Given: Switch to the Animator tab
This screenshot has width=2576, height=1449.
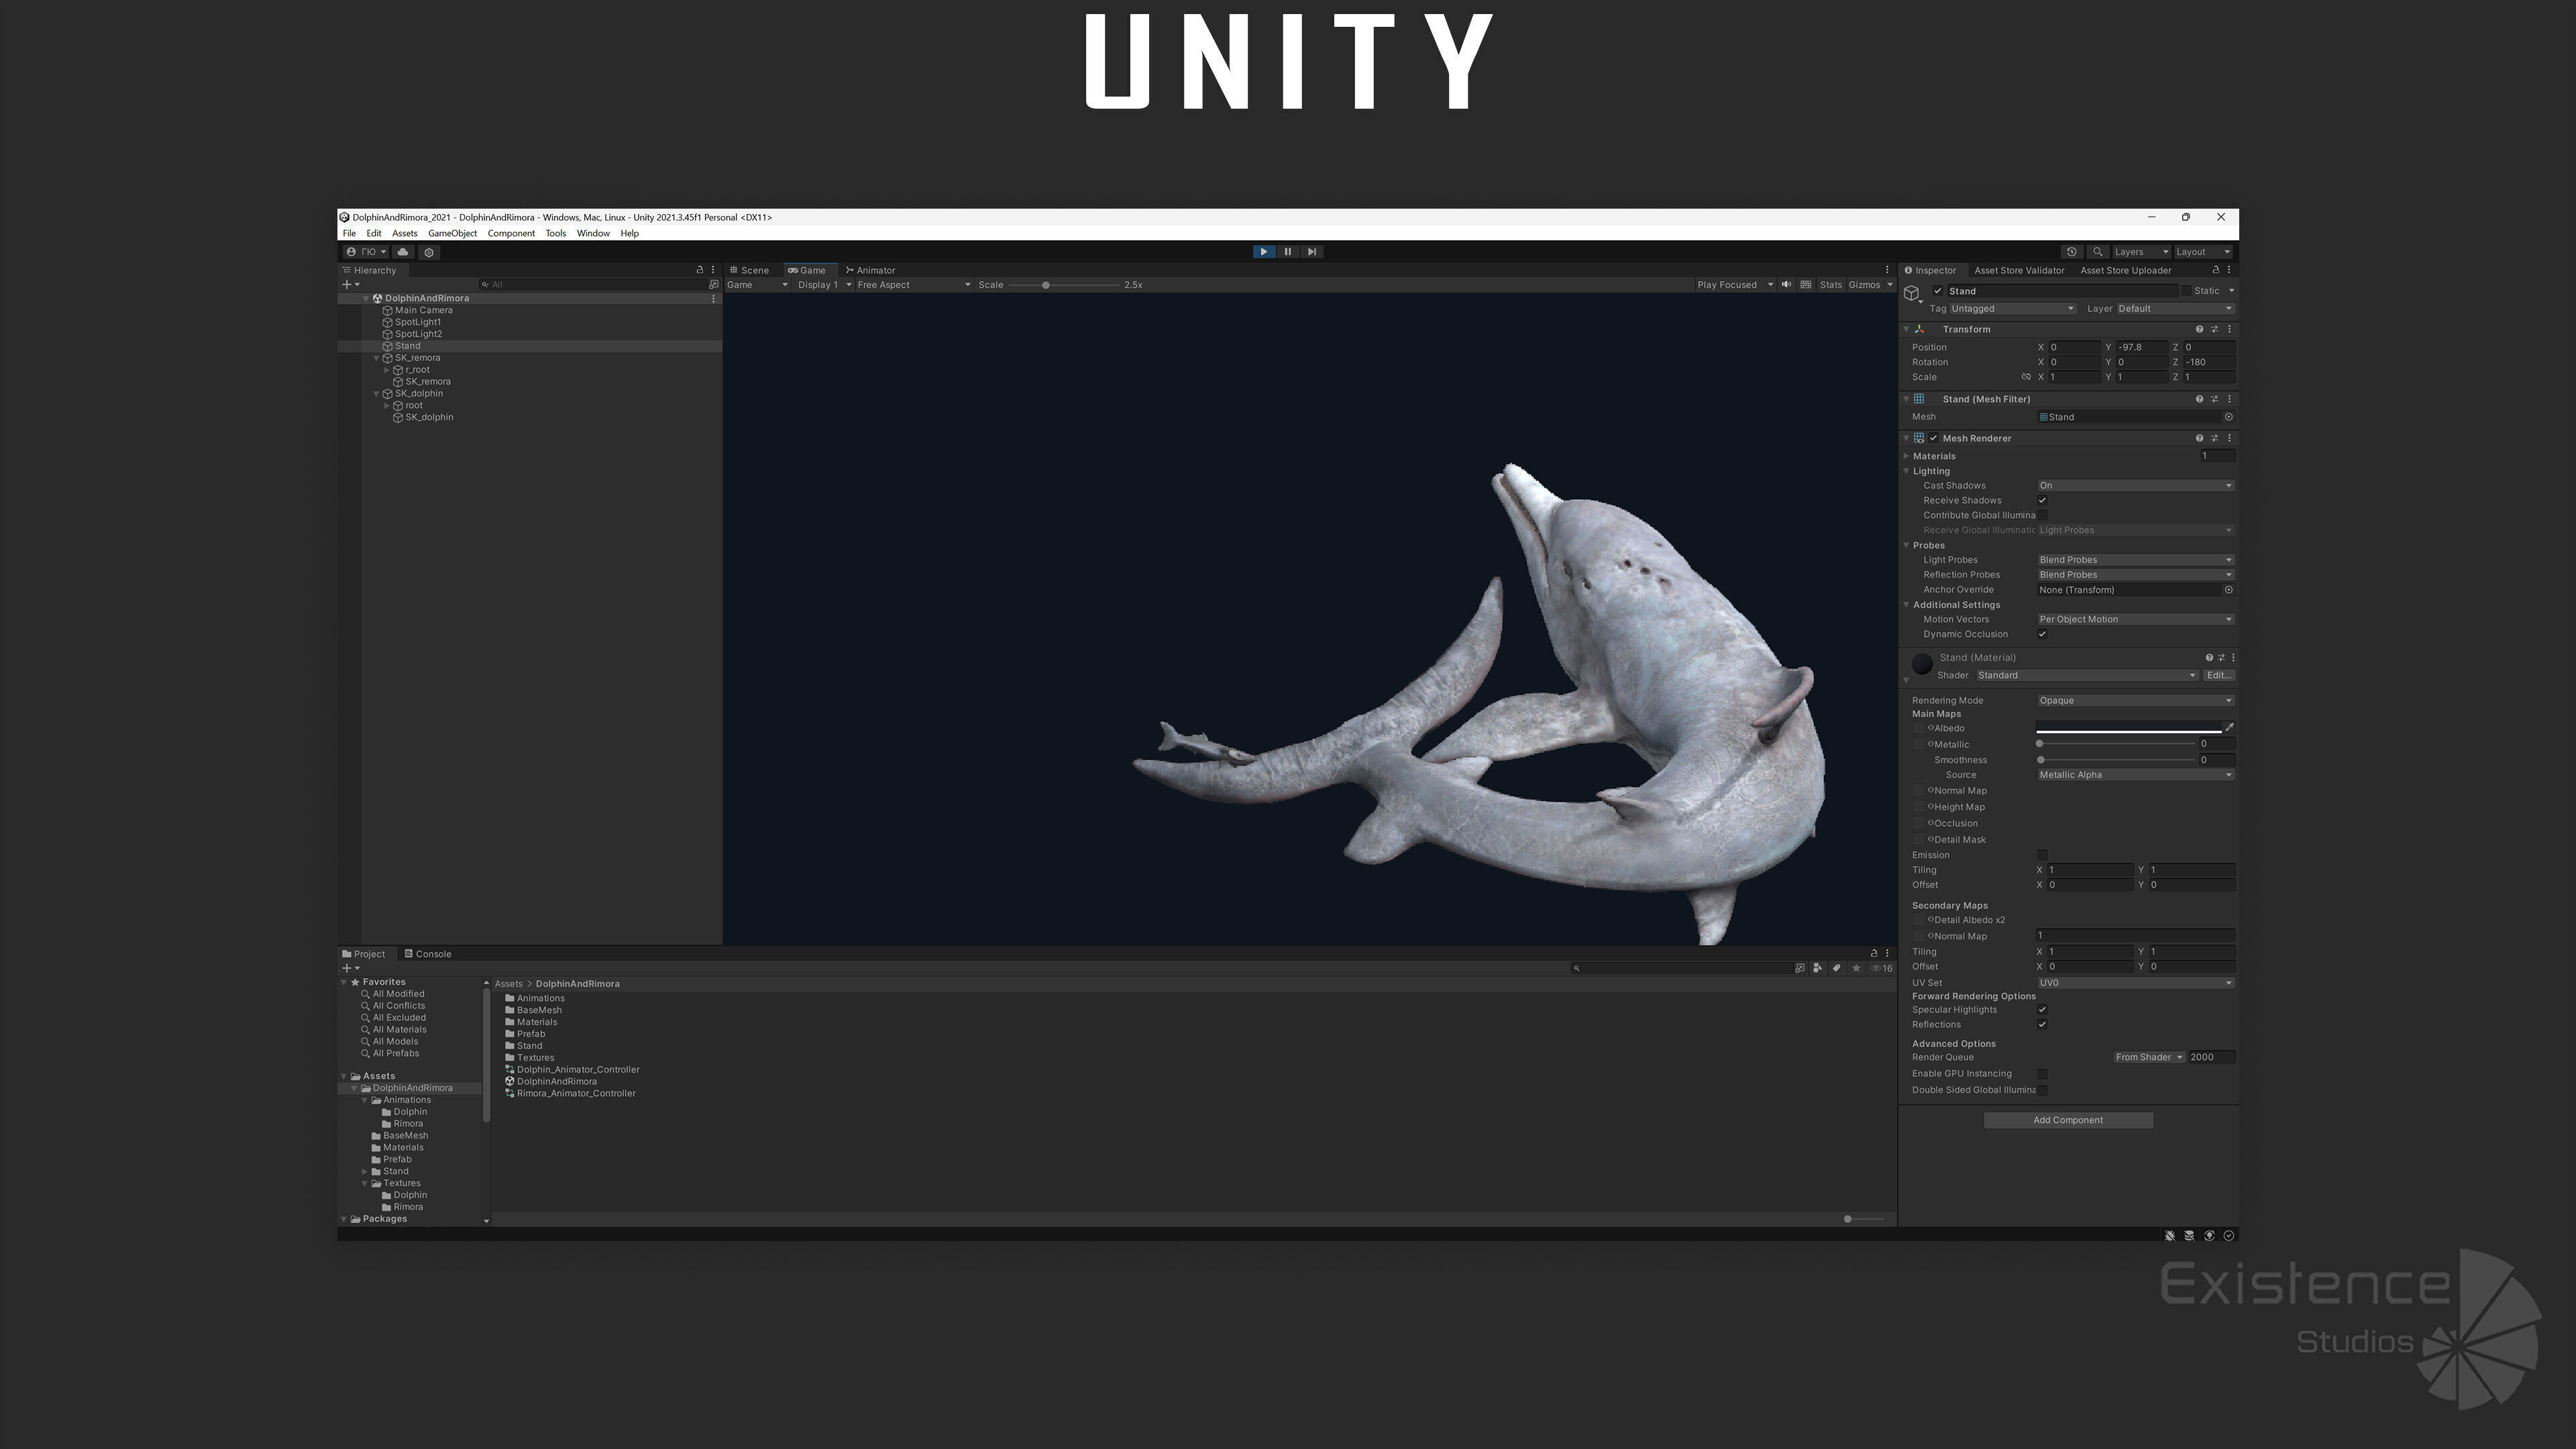Looking at the screenshot, I should 871,270.
